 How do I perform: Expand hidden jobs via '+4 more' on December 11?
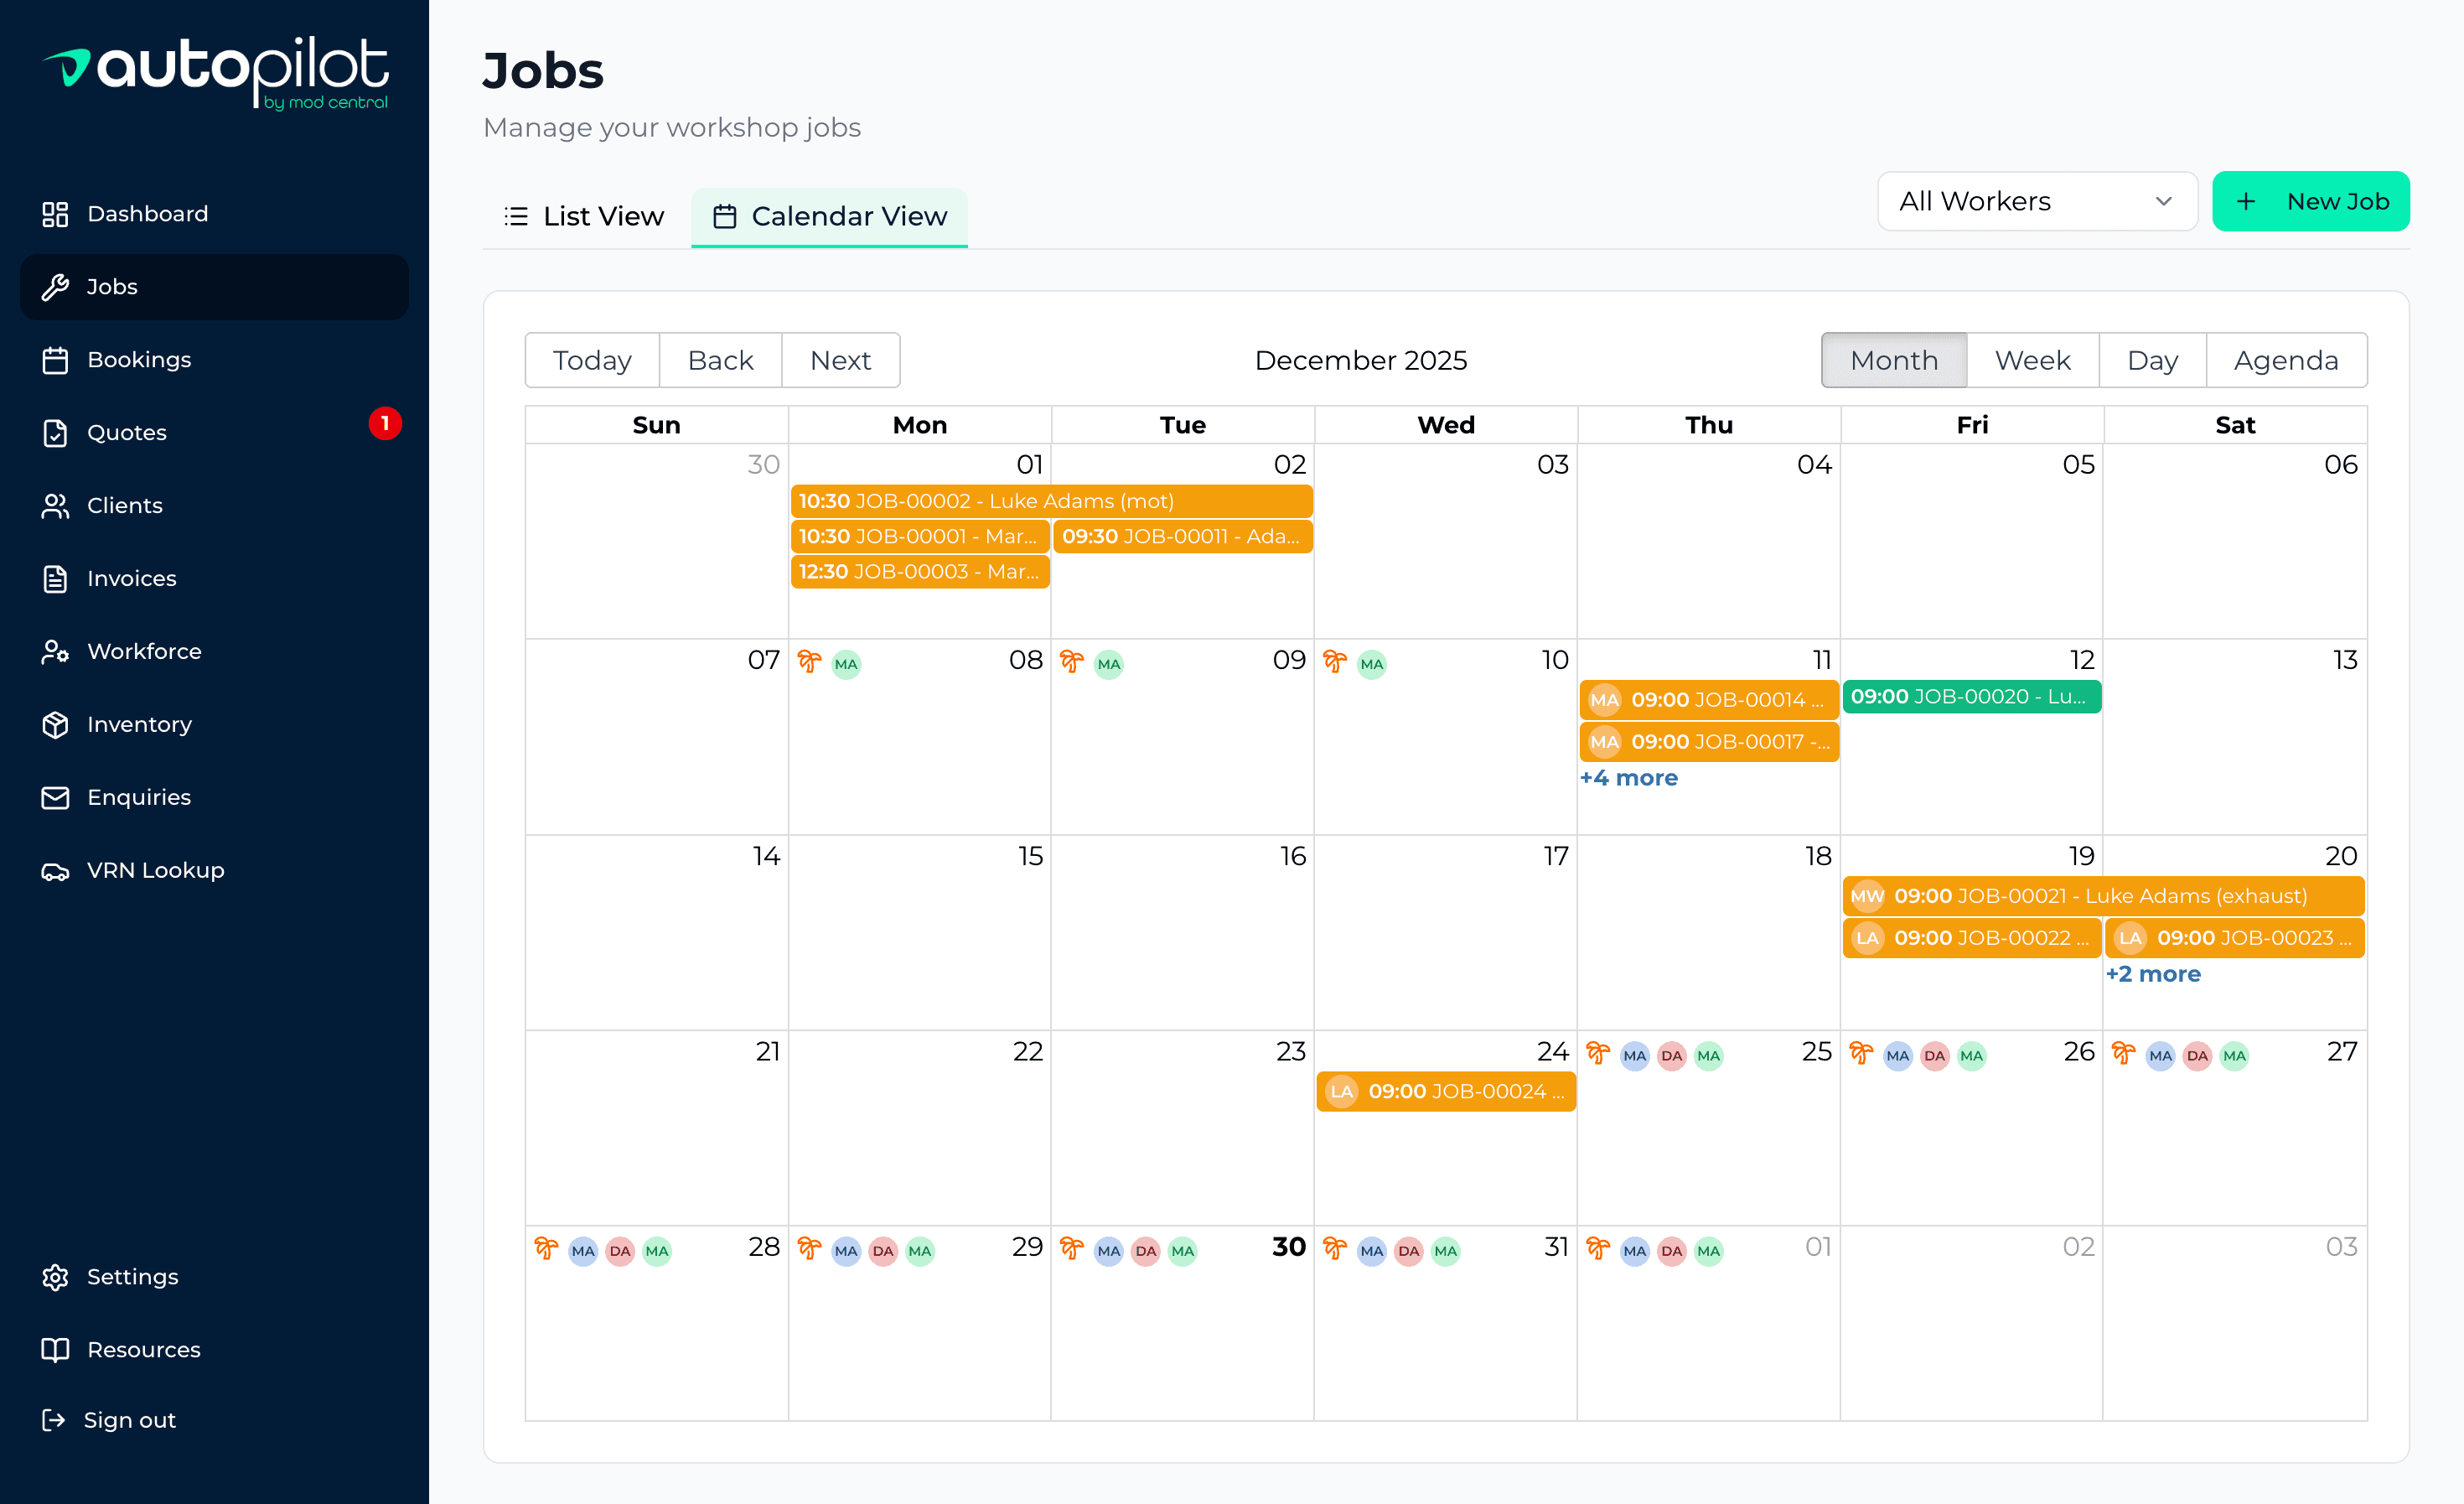pyautogui.click(x=1629, y=777)
